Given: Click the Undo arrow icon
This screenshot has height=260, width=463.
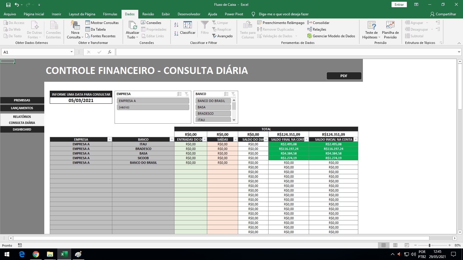Looking at the screenshot, I should [17, 5].
